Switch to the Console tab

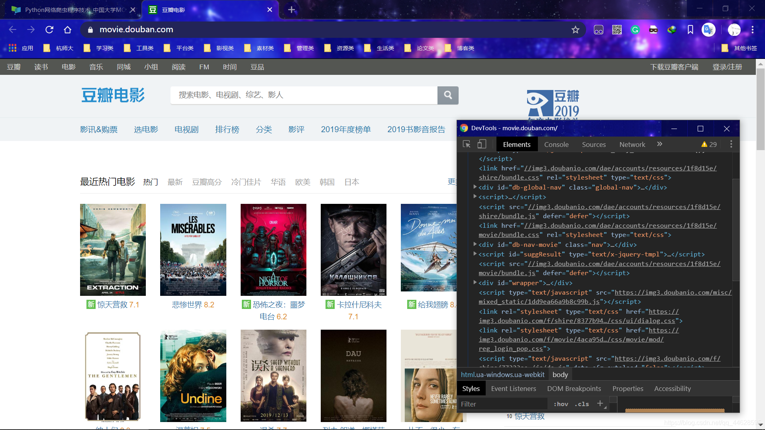click(x=556, y=145)
